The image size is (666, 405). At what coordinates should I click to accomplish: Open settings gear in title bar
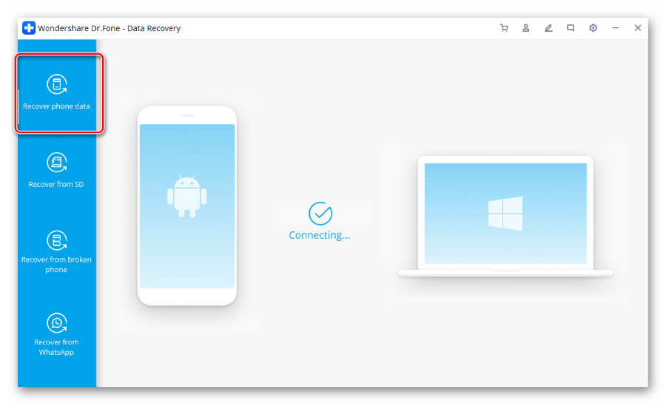click(593, 28)
